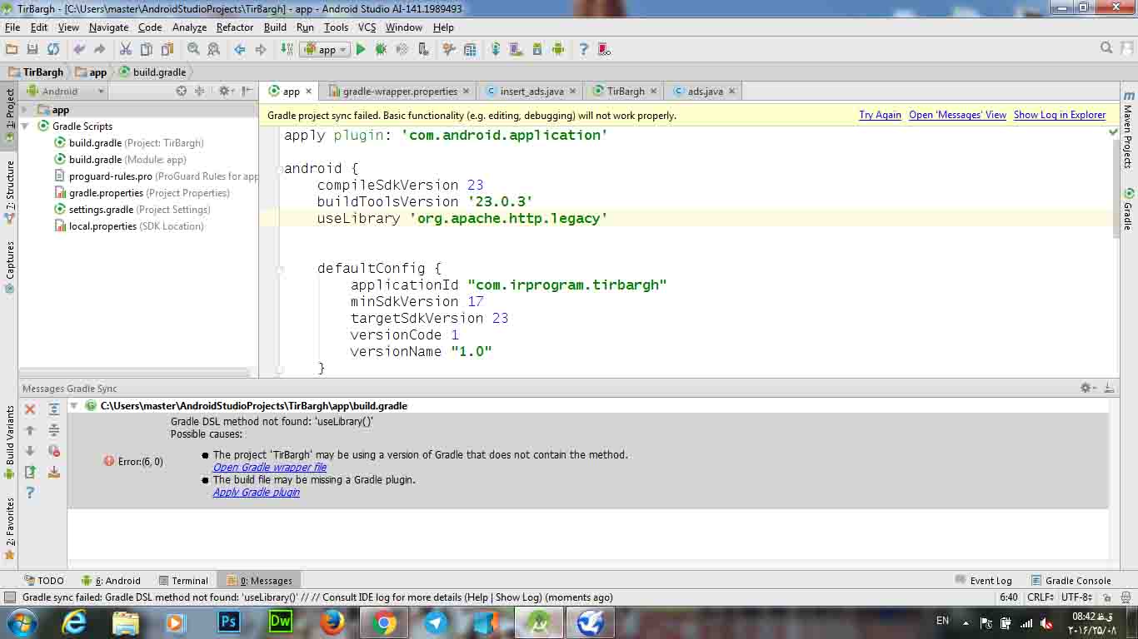This screenshot has width=1138, height=639.
Task: Open the CRLF line separator dropdown
Action: 1041,597
